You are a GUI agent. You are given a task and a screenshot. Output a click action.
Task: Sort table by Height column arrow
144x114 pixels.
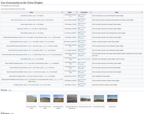pyautogui.click(x=76, y=12)
